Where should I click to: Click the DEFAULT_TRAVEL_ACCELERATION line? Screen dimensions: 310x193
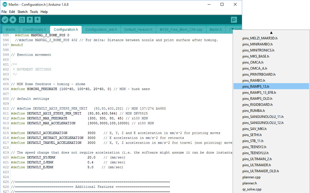[x=122, y=143]
